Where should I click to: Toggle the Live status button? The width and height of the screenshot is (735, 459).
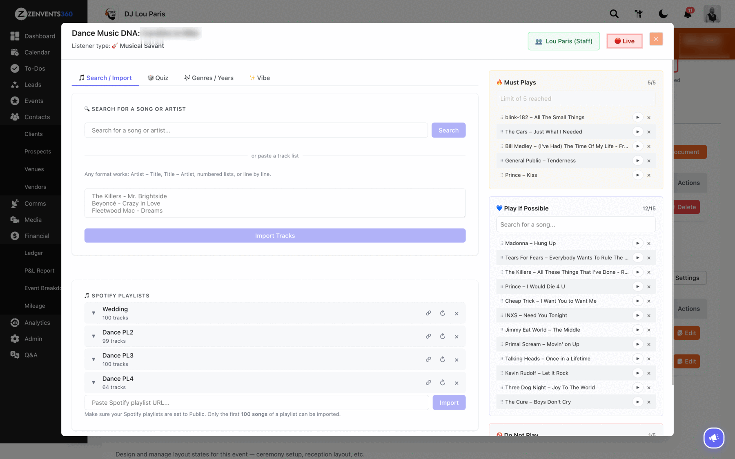(x=624, y=41)
